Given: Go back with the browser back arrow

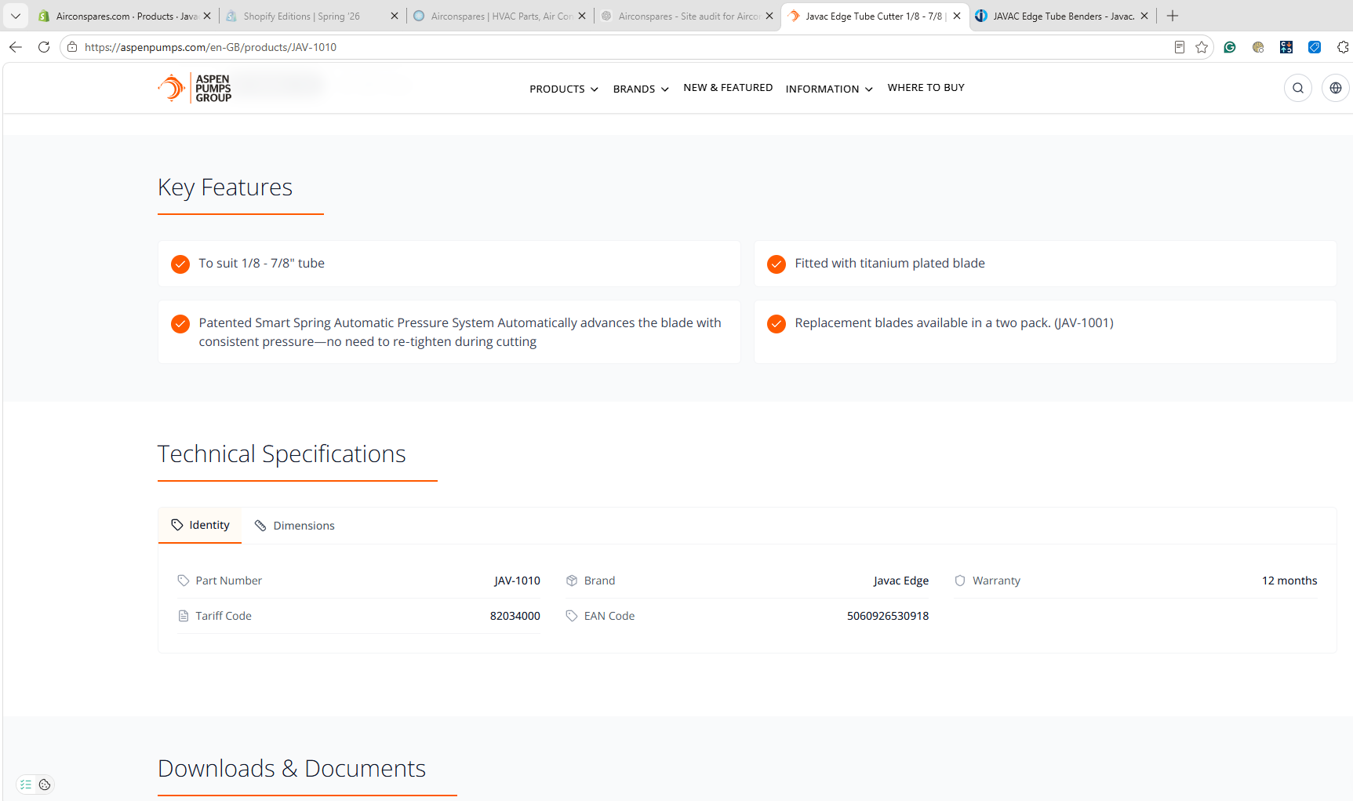Looking at the screenshot, I should [x=16, y=47].
